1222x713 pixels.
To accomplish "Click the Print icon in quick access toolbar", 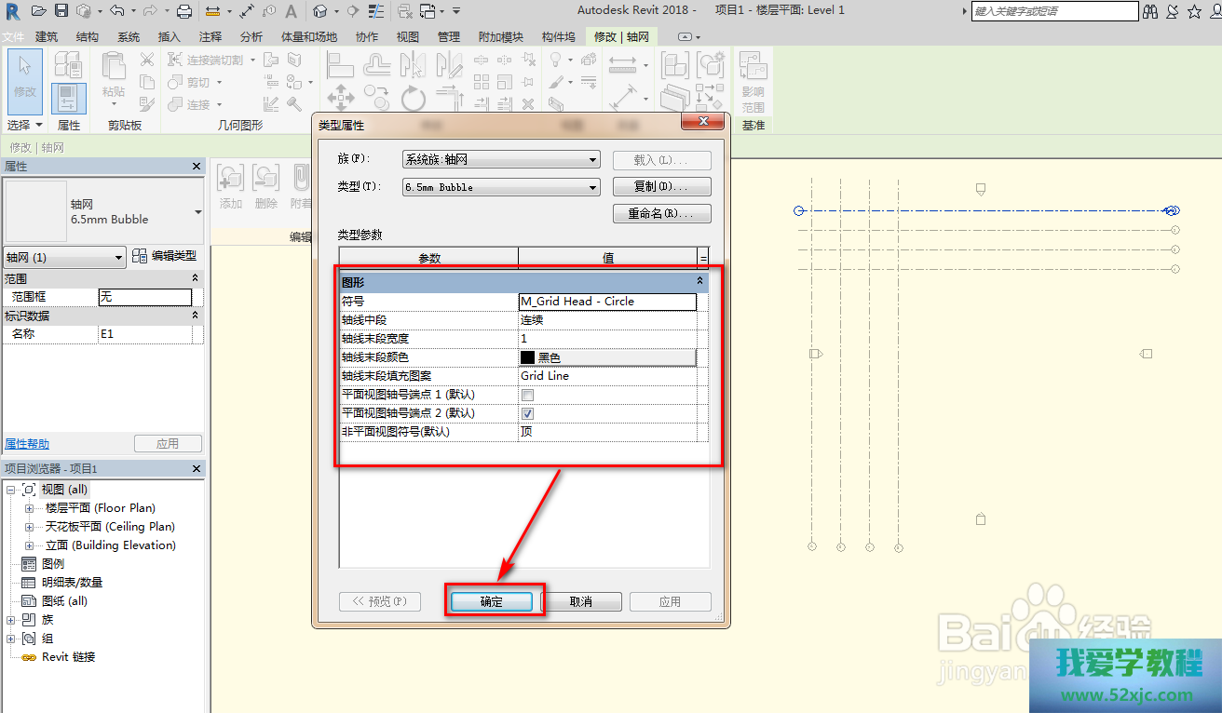I will (x=184, y=11).
